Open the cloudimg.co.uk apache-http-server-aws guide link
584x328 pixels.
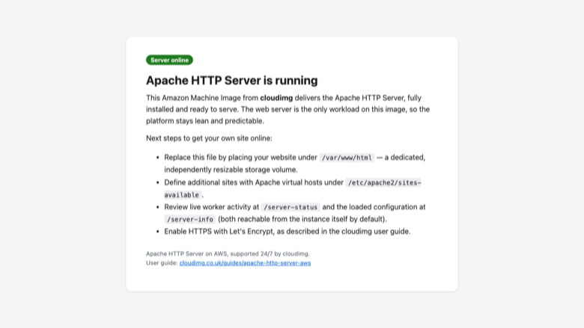pos(245,262)
